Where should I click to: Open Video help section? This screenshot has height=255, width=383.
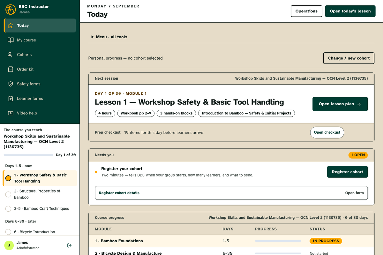click(x=40, y=113)
